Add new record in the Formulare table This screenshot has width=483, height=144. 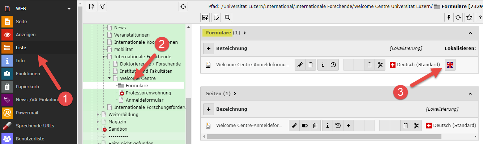pyautogui.click(x=209, y=48)
